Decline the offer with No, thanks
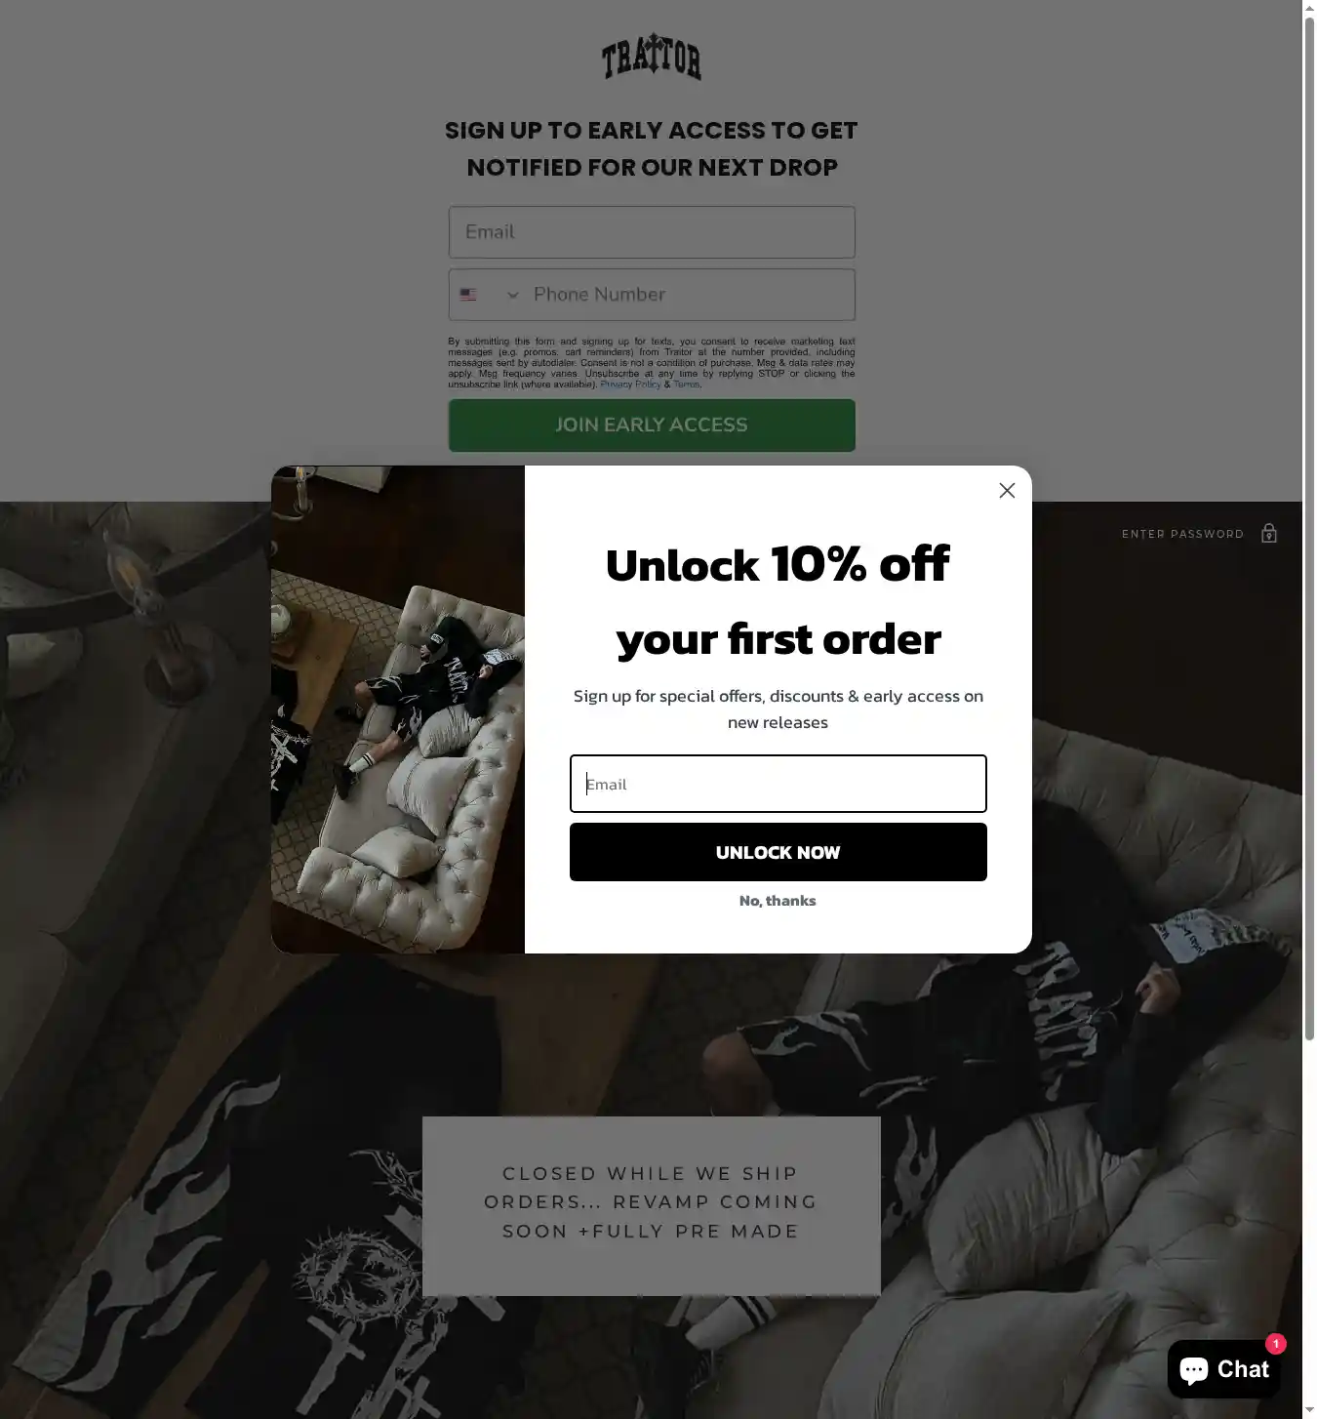Screen dimensions: 1317x1419 [x=778, y=901]
